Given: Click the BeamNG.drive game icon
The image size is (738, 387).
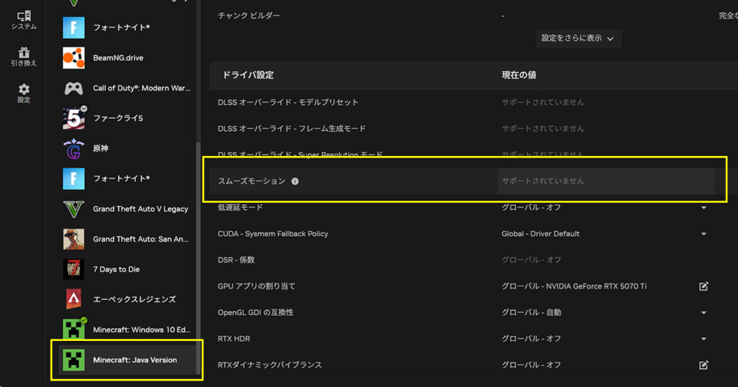Looking at the screenshot, I should tap(74, 58).
